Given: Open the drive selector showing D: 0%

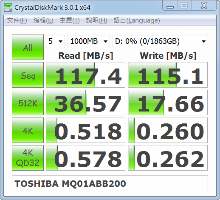Looking at the screenshot, I should tap(160, 41).
